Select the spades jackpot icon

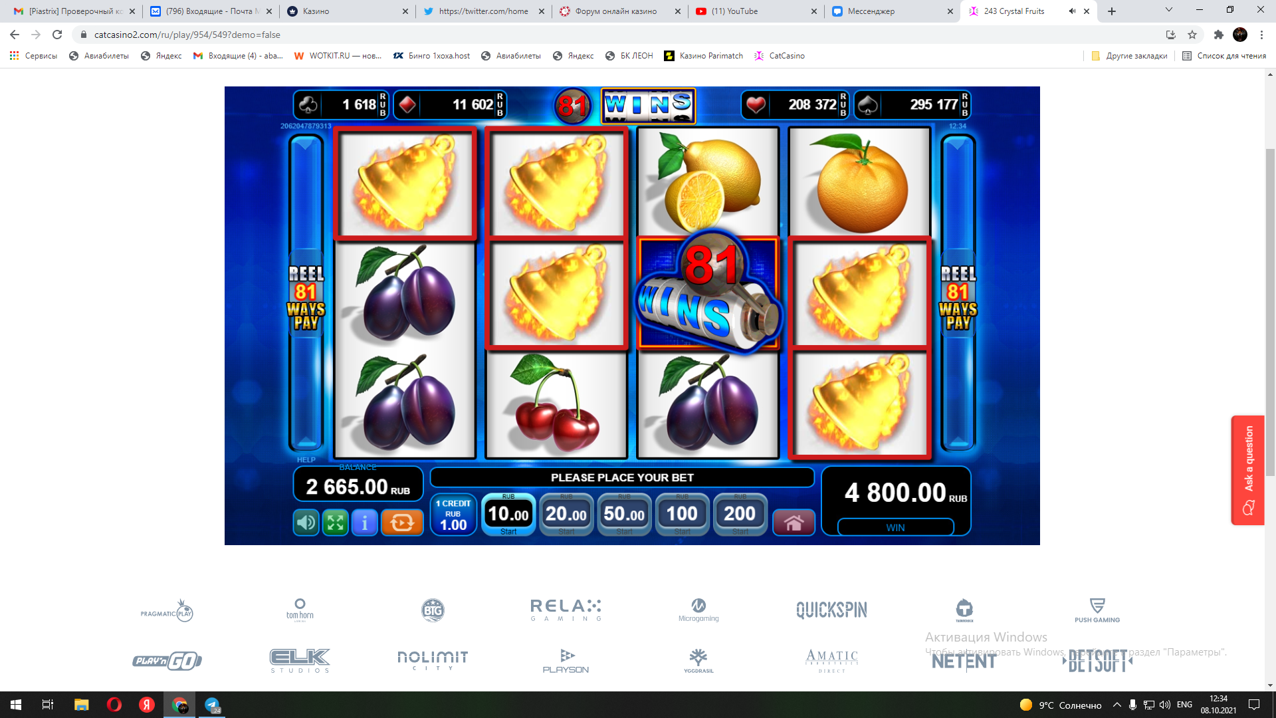coord(868,105)
